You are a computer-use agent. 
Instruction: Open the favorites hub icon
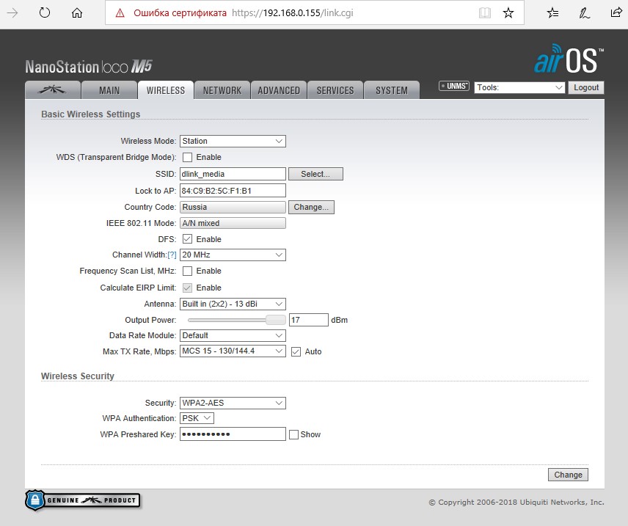click(x=552, y=12)
